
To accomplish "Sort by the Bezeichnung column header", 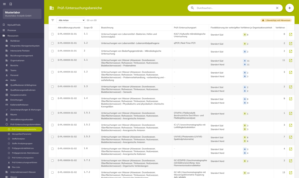I will point(107,28).
